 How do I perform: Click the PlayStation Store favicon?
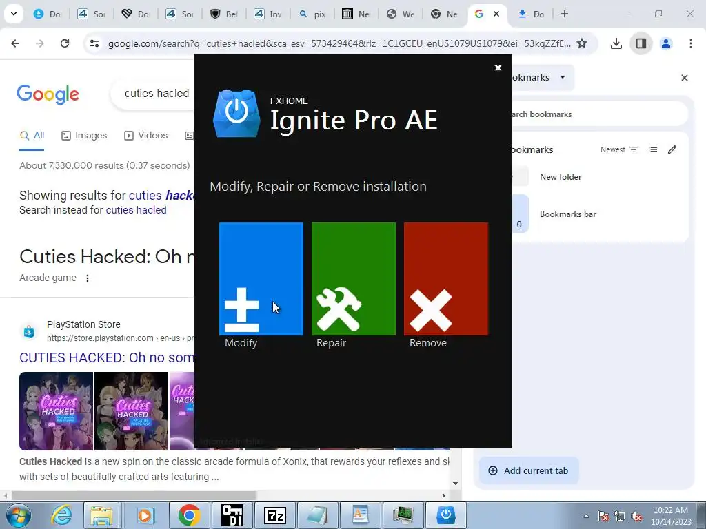pyautogui.click(x=29, y=331)
